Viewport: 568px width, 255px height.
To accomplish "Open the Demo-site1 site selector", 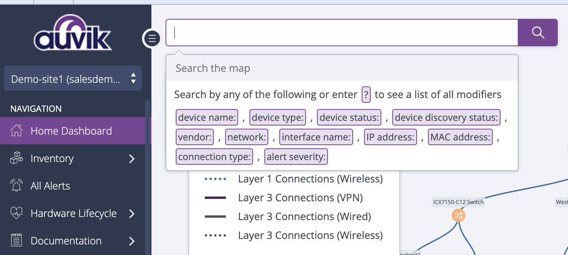I will coord(73,78).
